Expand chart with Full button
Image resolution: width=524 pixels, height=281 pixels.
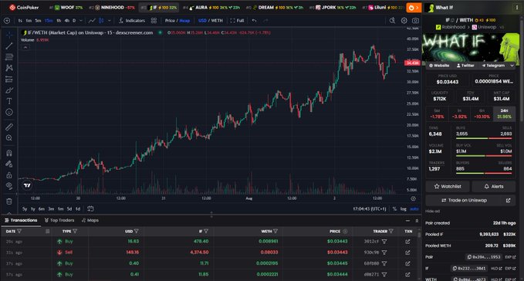pyautogui.click(x=237, y=21)
